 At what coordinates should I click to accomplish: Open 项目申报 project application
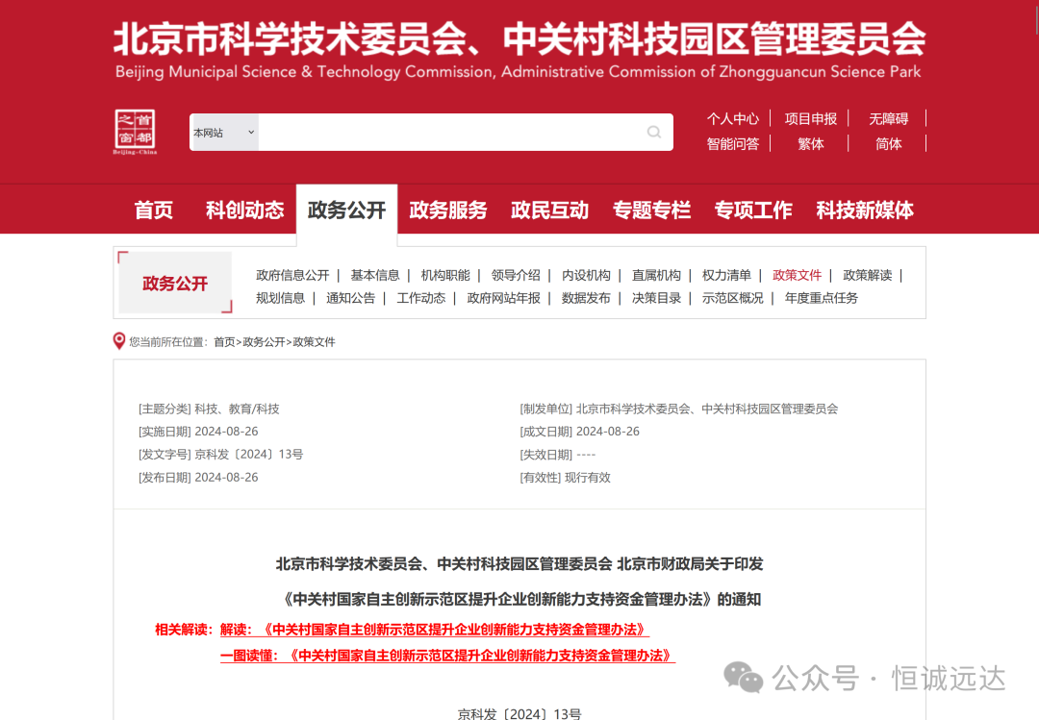coord(809,117)
